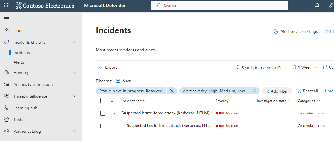Open the nested Suspected brute-force attack alert
334x141 pixels.
(x=169, y=126)
